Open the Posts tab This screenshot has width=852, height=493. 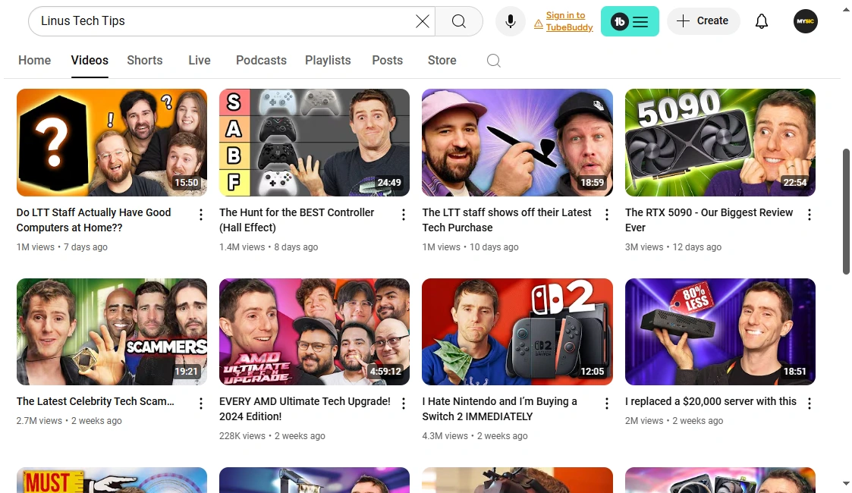(x=388, y=60)
